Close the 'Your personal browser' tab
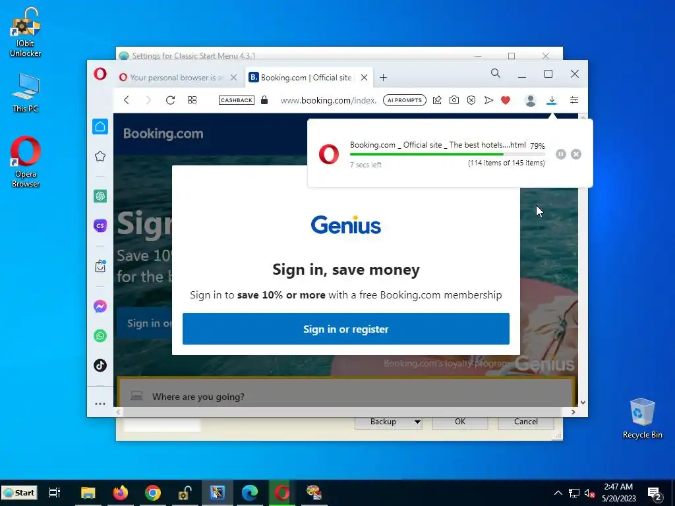The width and height of the screenshot is (675, 506). [x=233, y=78]
